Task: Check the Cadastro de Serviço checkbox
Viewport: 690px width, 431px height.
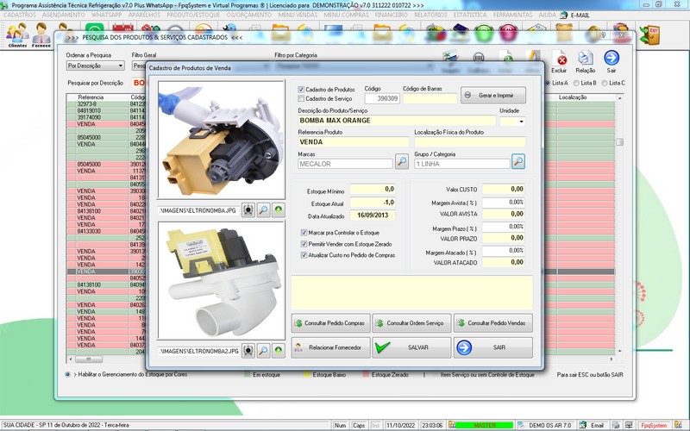Action: [302, 98]
